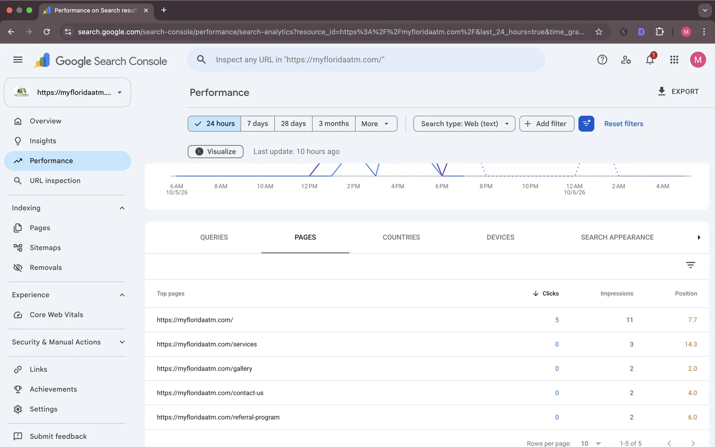This screenshot has width=715, height=447.
Task: Open the notifications bell
Action: click(x=650, y=59)
